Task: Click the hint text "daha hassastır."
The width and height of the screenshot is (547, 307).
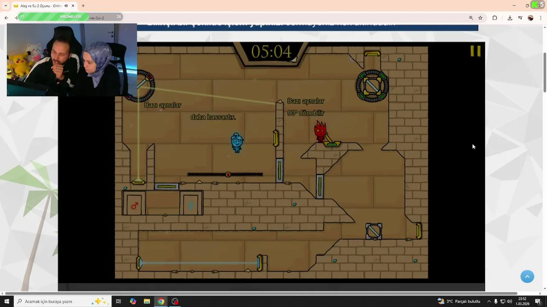Action: [x=213, y=117]
